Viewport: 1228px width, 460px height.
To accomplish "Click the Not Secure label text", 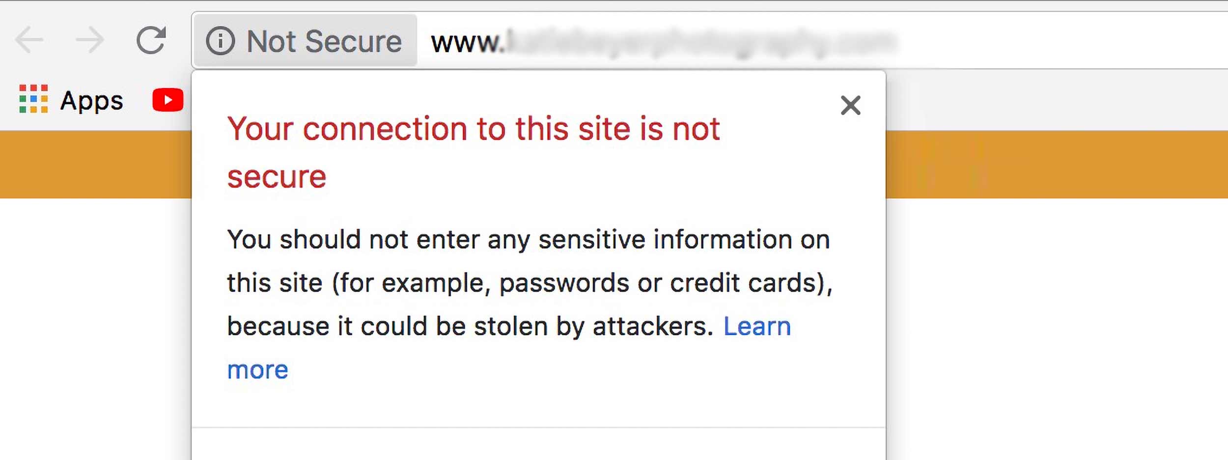I will (x=324, y=41).
